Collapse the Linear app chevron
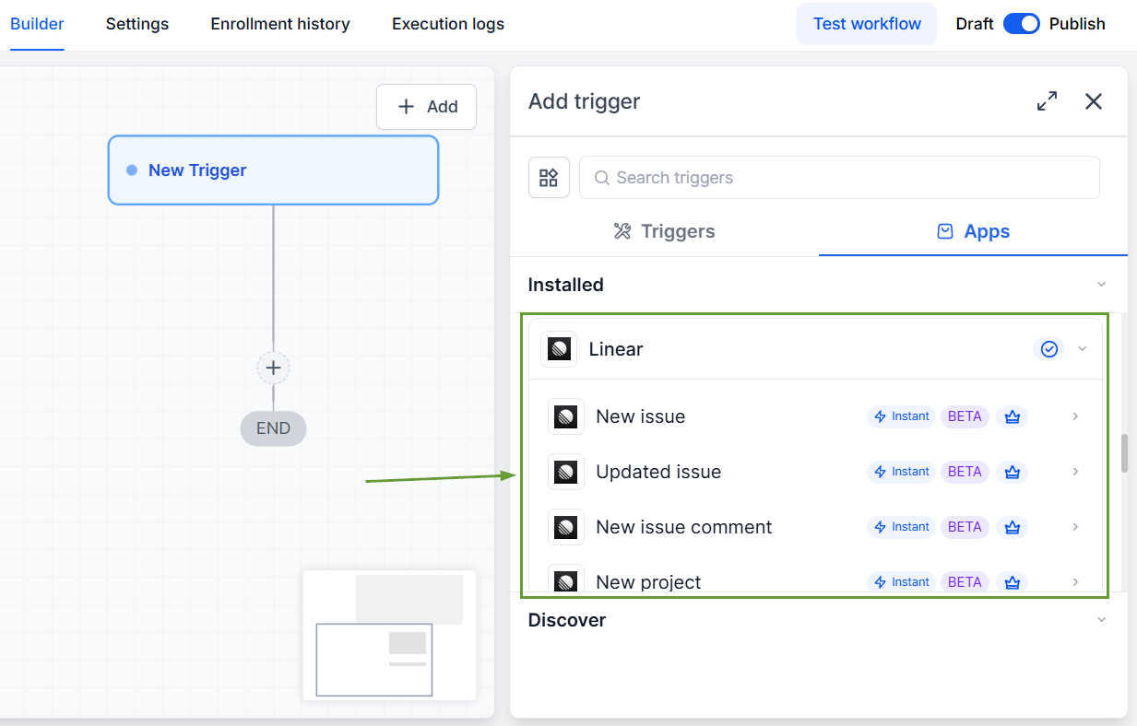The image size is (1137, 726). pos(1083,349)
